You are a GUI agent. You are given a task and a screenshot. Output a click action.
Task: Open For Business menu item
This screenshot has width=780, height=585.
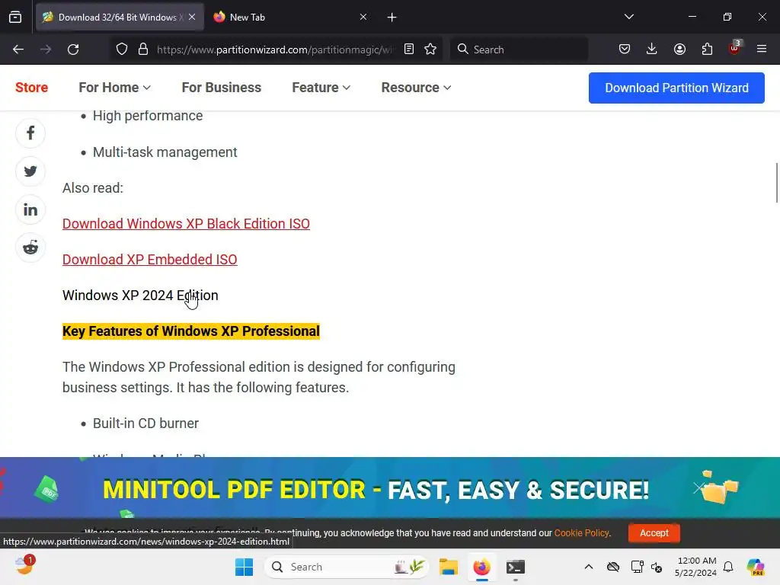(x=222, y=88)
